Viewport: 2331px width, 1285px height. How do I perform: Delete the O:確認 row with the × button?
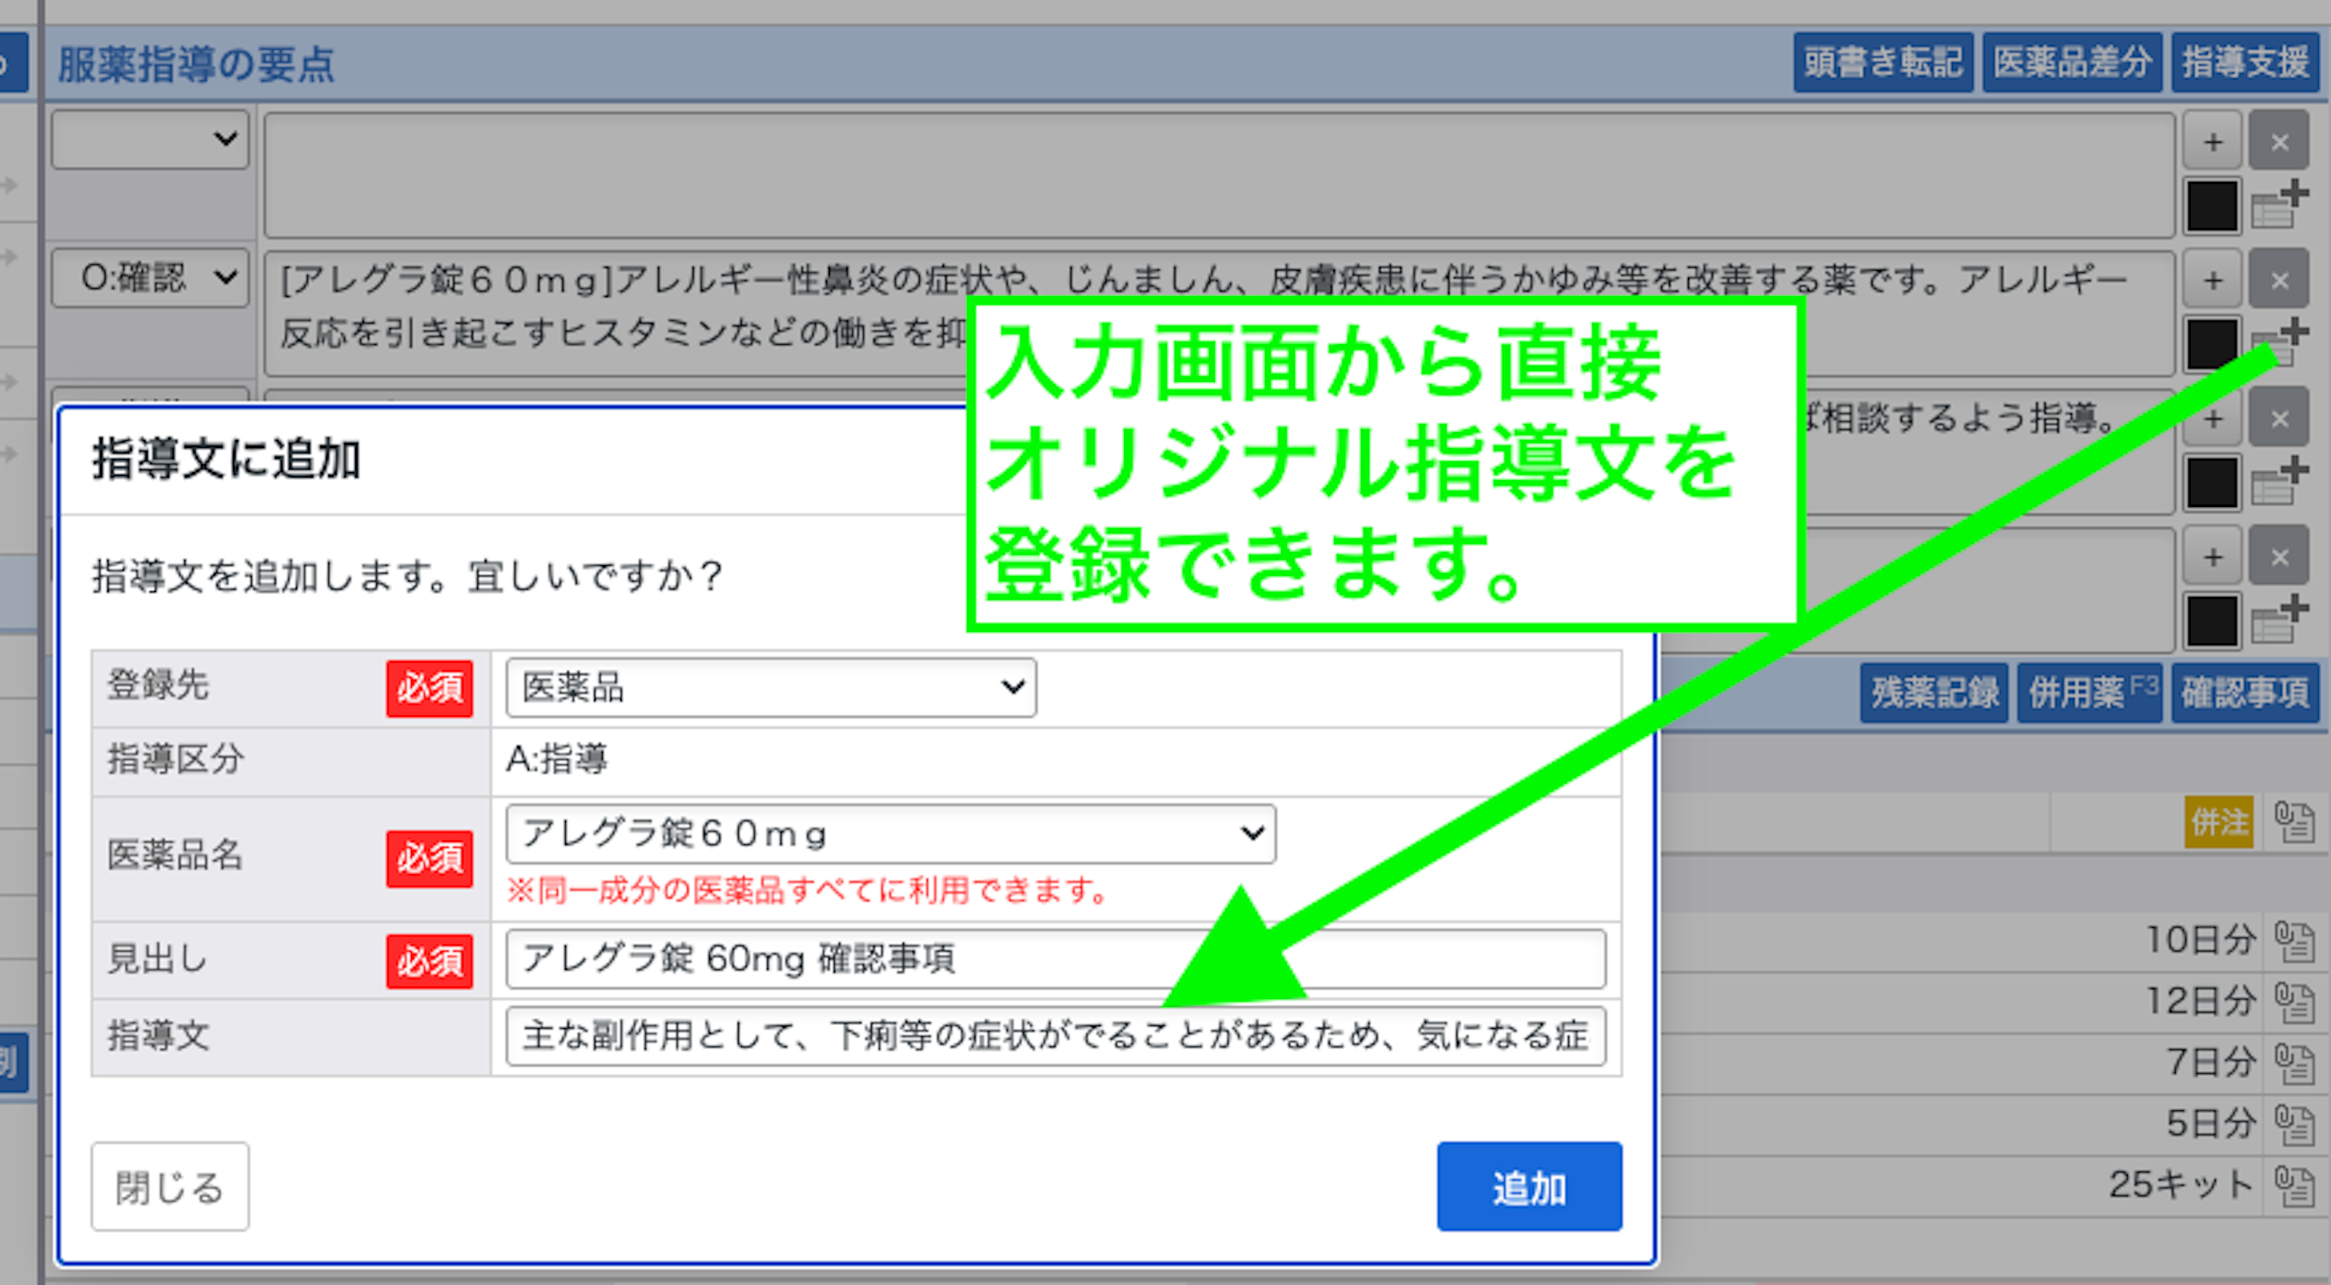click(2279, 280)
